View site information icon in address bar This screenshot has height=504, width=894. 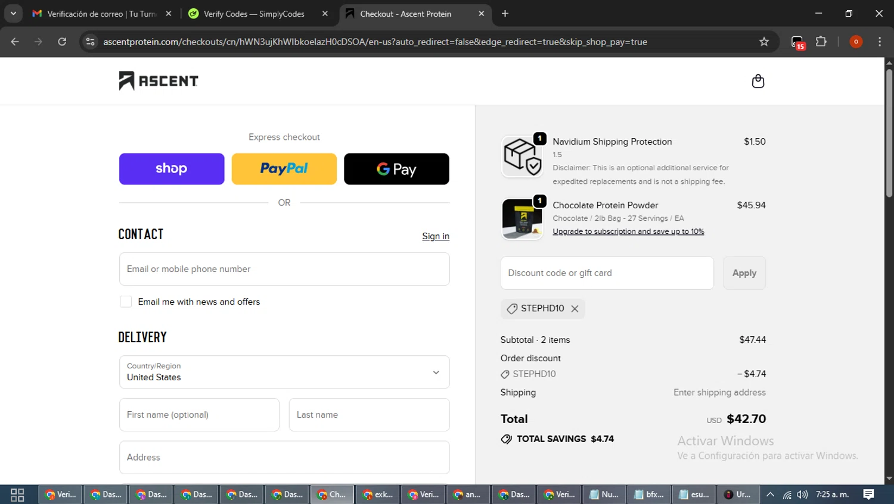(x=90, y=42)
